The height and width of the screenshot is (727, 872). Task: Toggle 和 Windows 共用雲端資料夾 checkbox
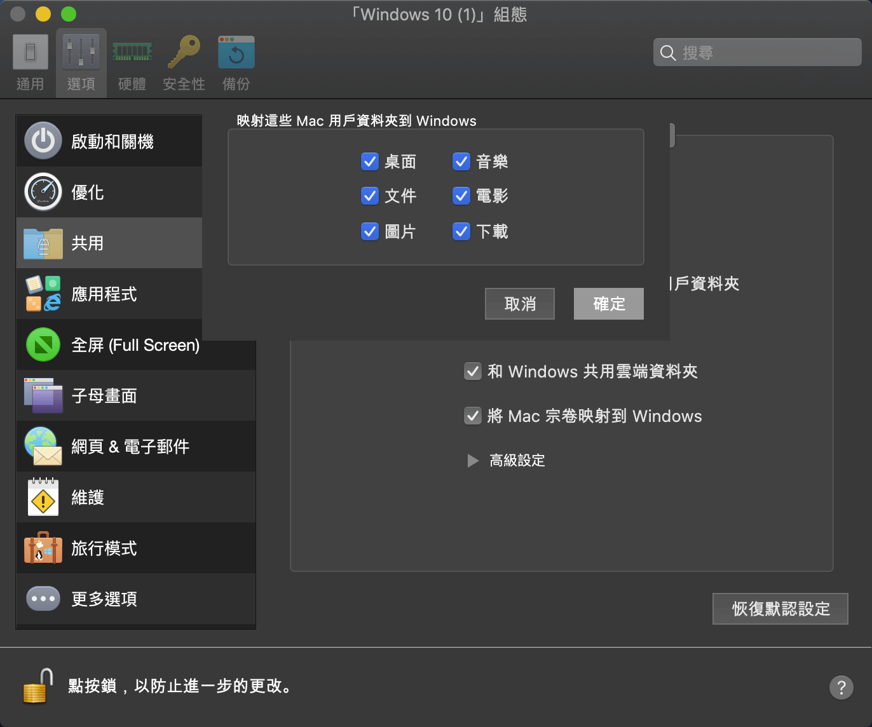pos(473,371)
